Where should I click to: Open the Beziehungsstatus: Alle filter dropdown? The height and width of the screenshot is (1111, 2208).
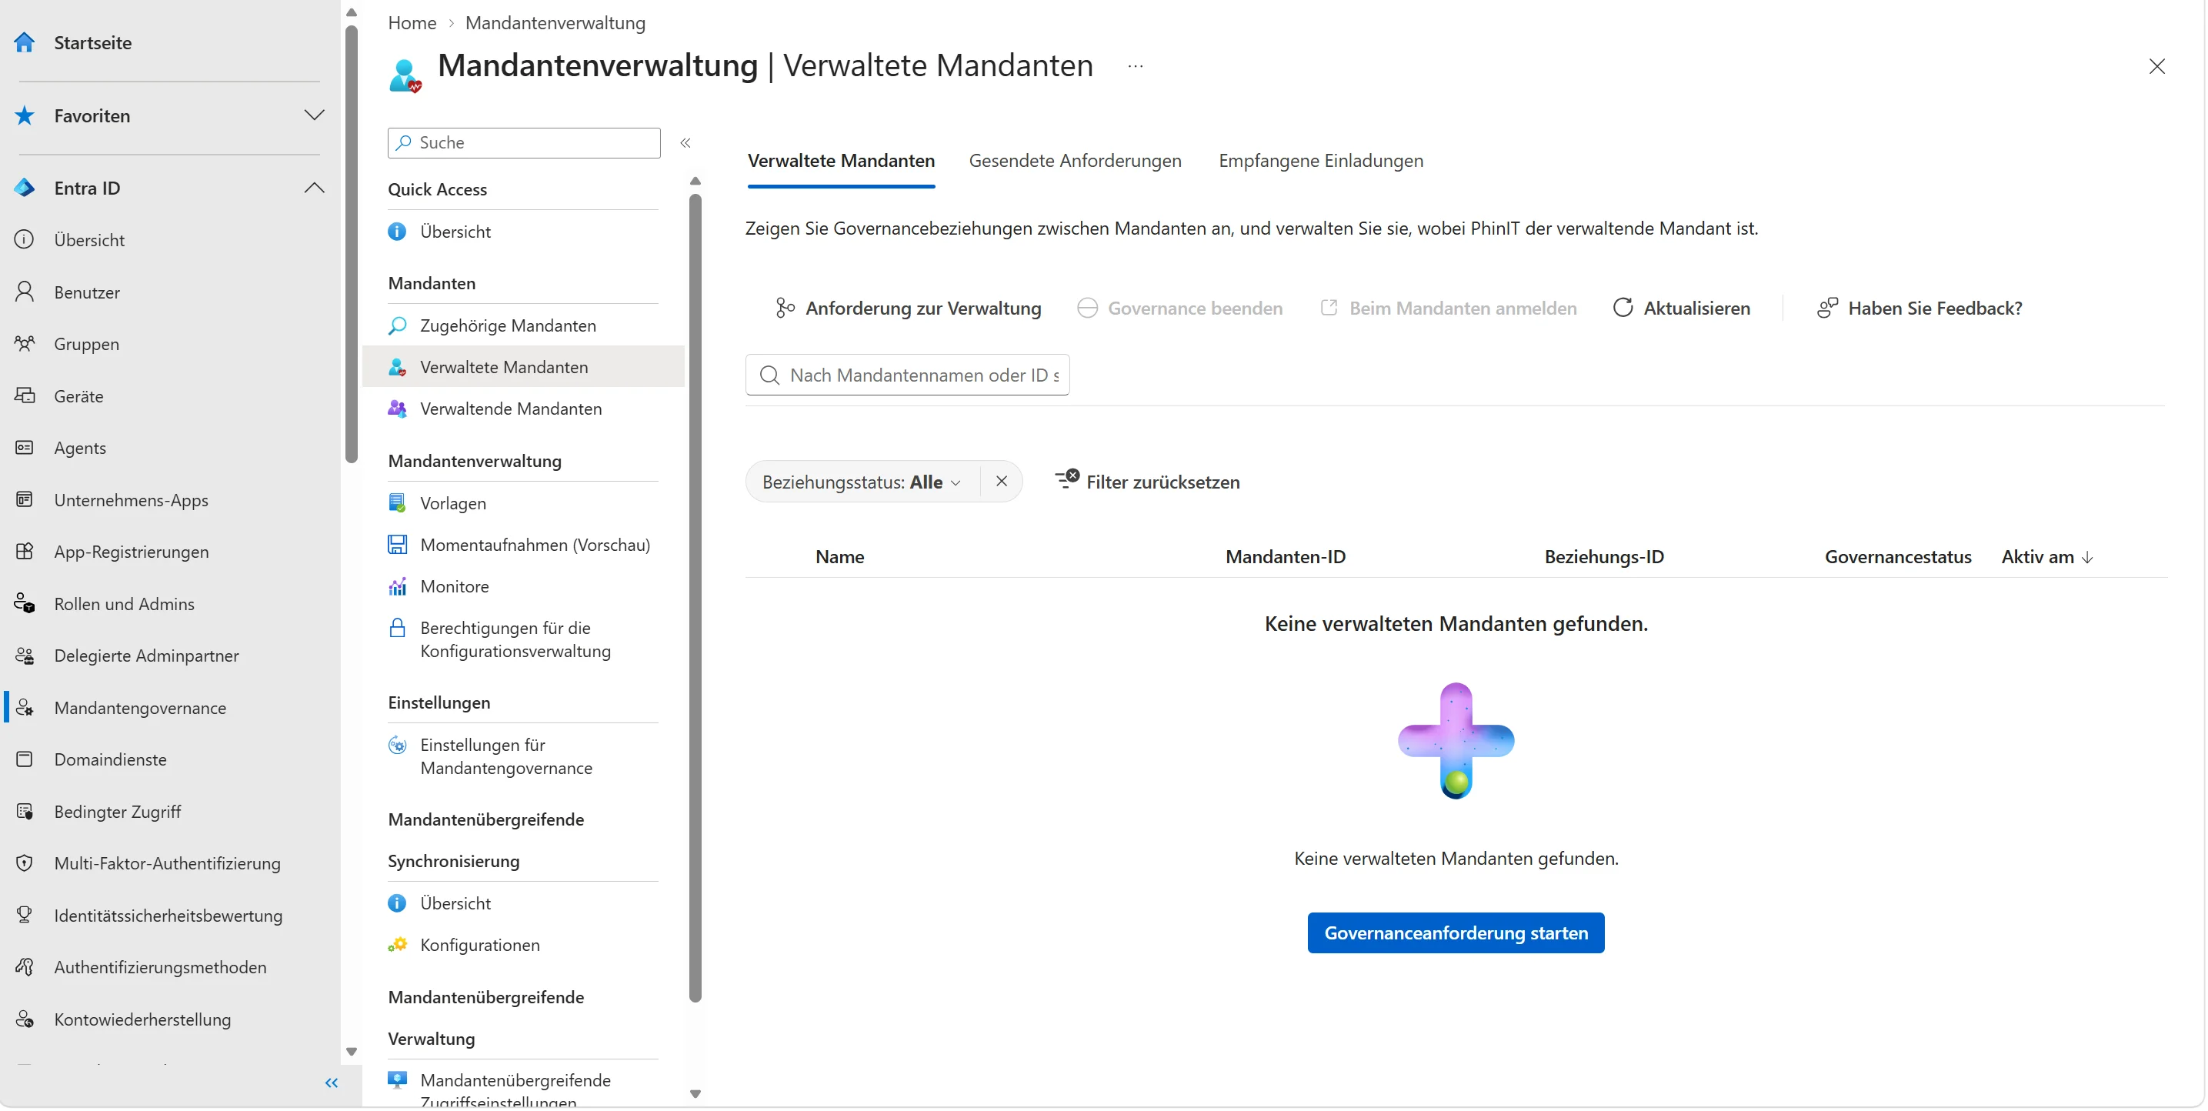(862, 482)
